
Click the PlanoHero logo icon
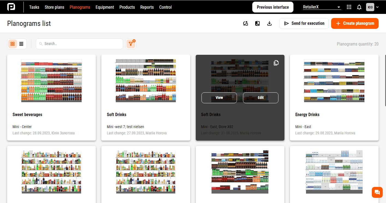(x=11, y=7)
